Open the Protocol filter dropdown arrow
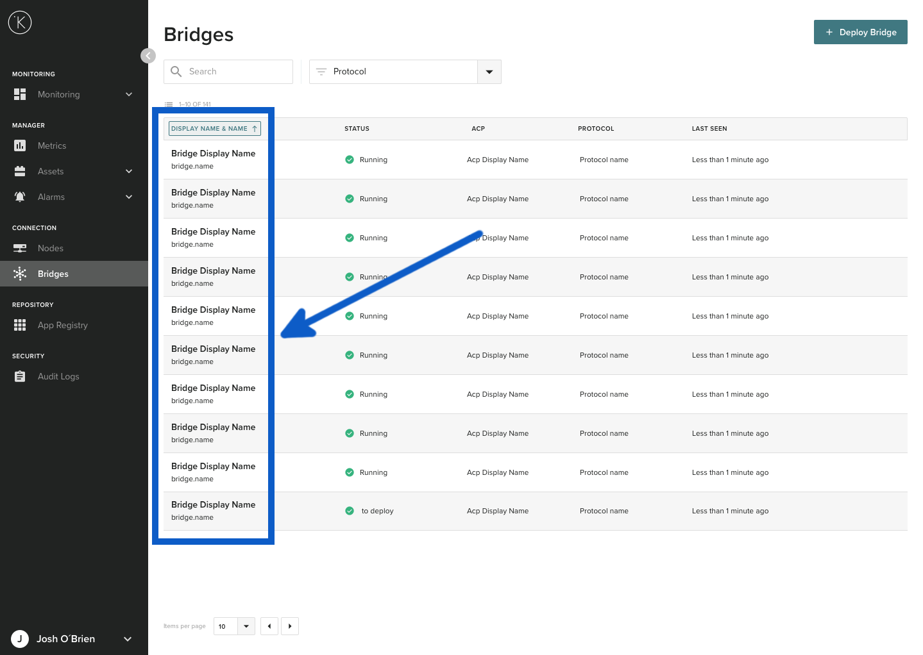Screen dimensions: 923x655 tap(489, 72)
